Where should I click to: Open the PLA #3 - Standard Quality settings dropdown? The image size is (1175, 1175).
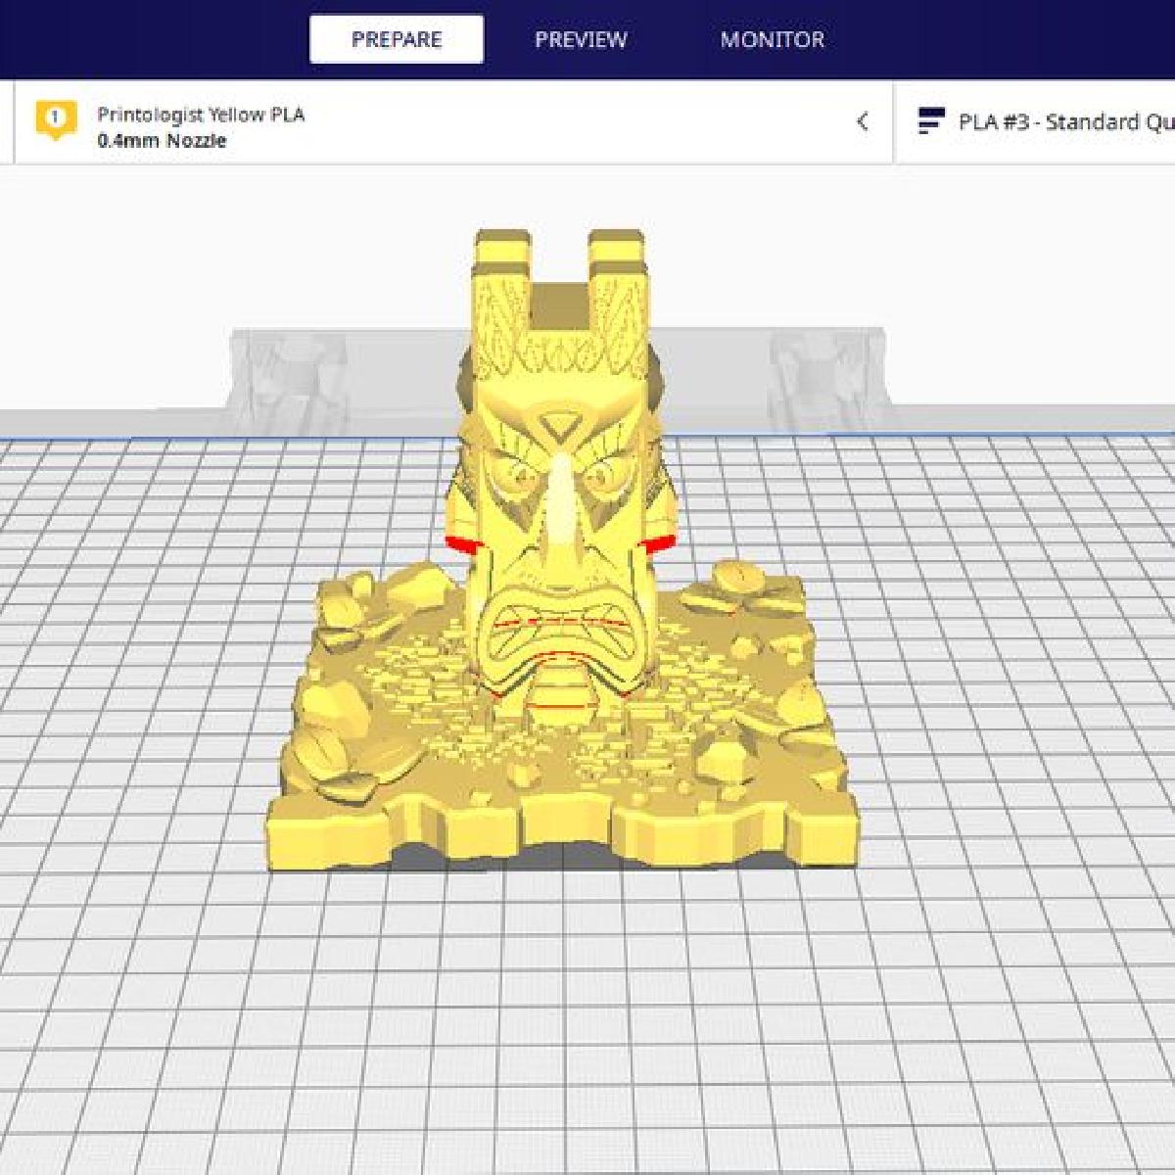[x=1057, y=123]
